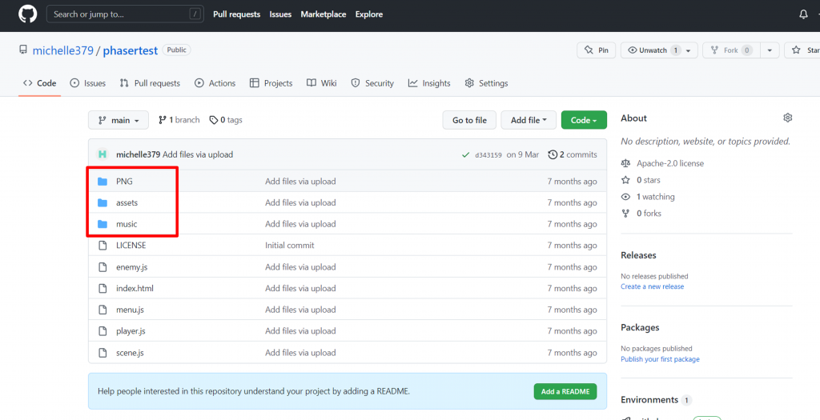
Task: Click the file icon next to menu.js
Action: click(x=102, y=310)
